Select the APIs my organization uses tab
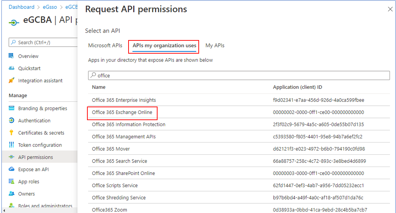This screenshot has width=396, height=213. (x=164, y=46)
